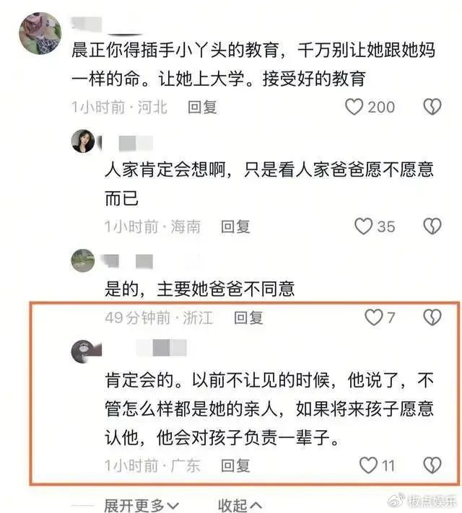Dislike the Hebei top comment
462x513 pixels.
(x=432, y=107)
